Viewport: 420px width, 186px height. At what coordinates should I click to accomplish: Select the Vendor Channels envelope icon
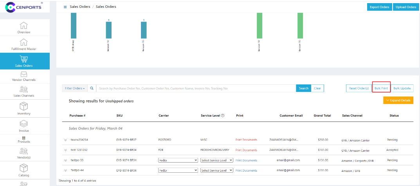[24, 74]
